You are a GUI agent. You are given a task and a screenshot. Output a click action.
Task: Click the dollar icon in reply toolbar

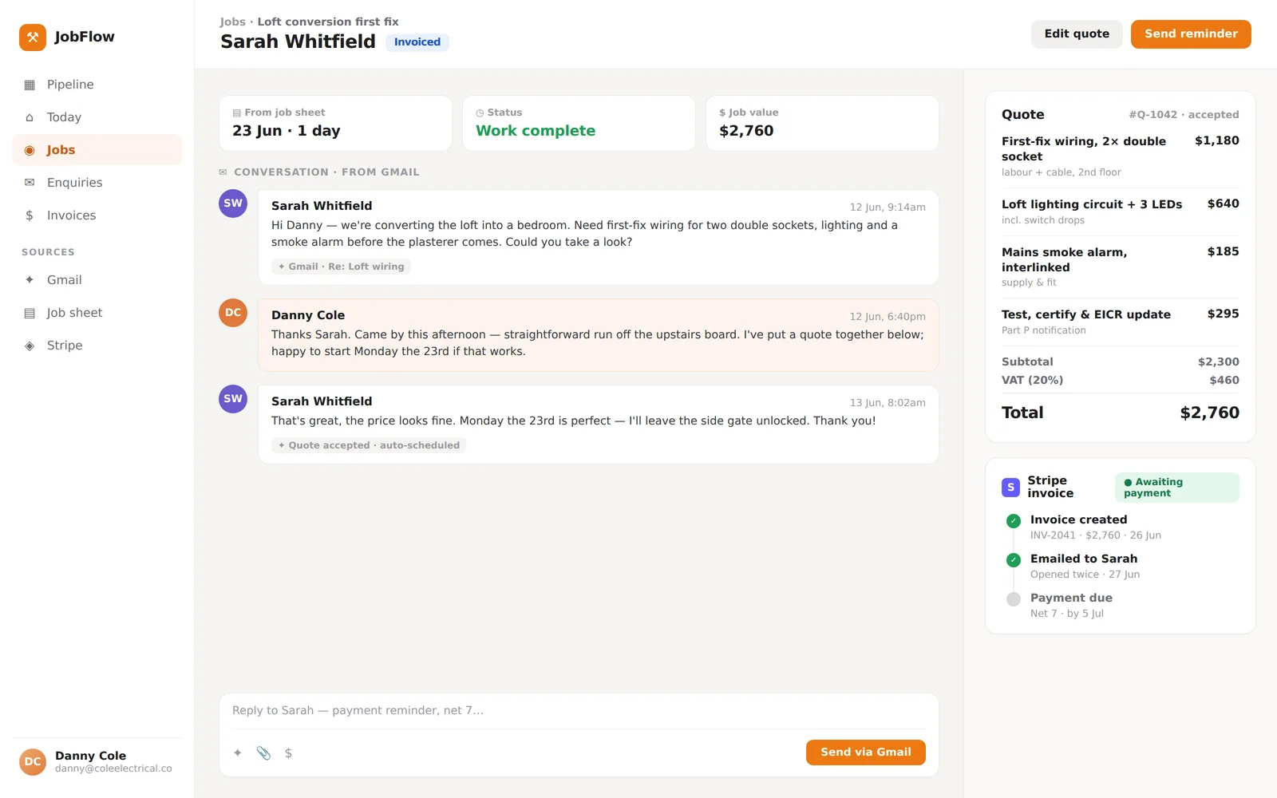click(288, 753)
